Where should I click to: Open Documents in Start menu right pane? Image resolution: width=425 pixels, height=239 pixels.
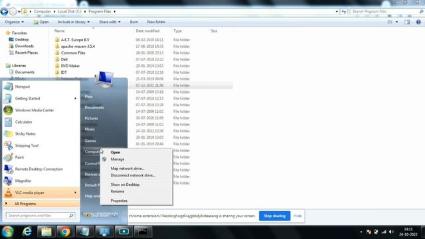(94, 108)
